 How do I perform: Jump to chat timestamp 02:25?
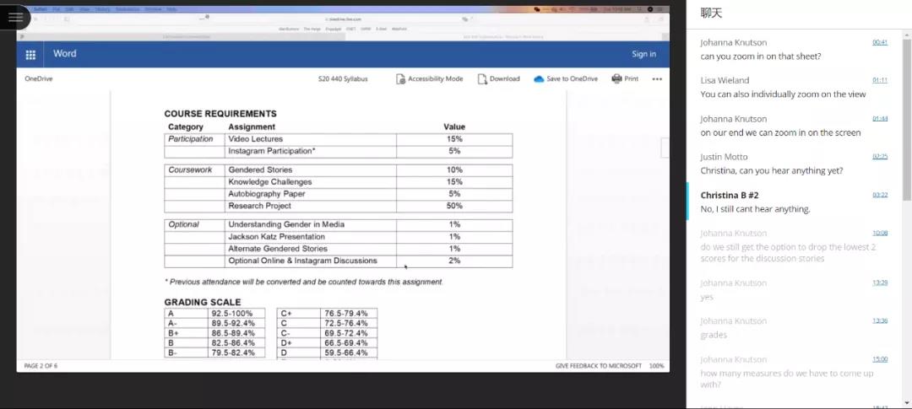[879, 157]
